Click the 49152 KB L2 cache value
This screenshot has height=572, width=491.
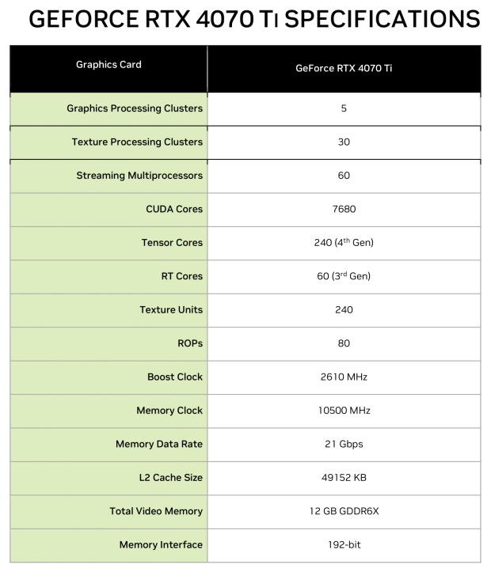pyautogui.click(x=344, y=478)
